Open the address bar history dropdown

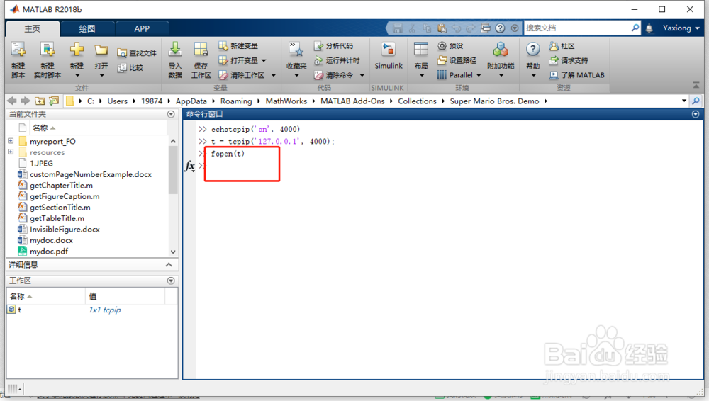coord(684,101)
